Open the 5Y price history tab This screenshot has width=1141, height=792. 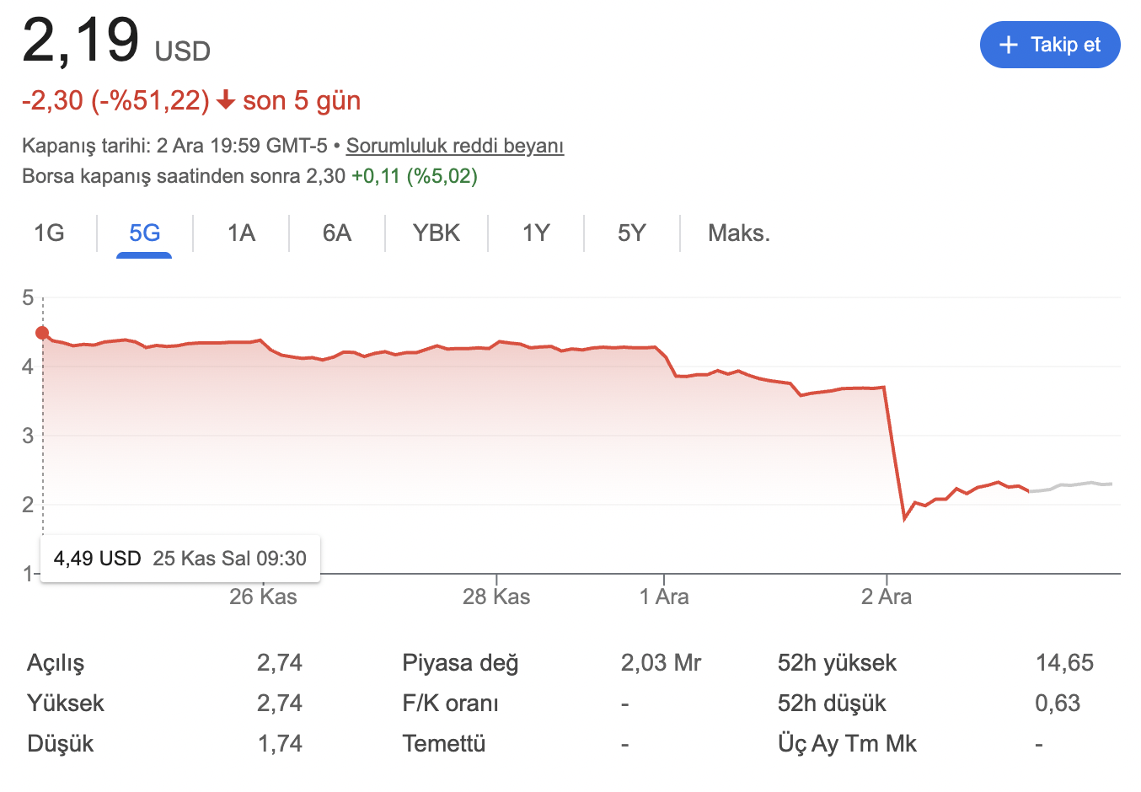click(x=632, y=233)
